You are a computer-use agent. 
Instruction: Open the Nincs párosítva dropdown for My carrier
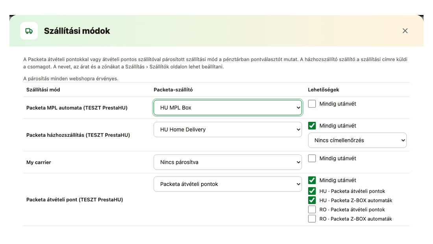(x=228, y=162)
